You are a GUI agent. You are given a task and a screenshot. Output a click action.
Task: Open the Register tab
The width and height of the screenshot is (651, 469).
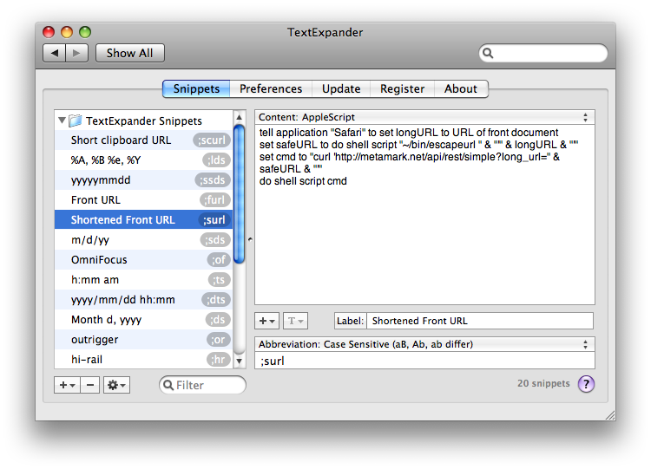pyautogui.click(x=402, y=88)
